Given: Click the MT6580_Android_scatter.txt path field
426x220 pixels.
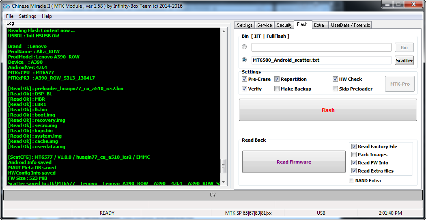Looking at the screenshot, I should (321, 60).
